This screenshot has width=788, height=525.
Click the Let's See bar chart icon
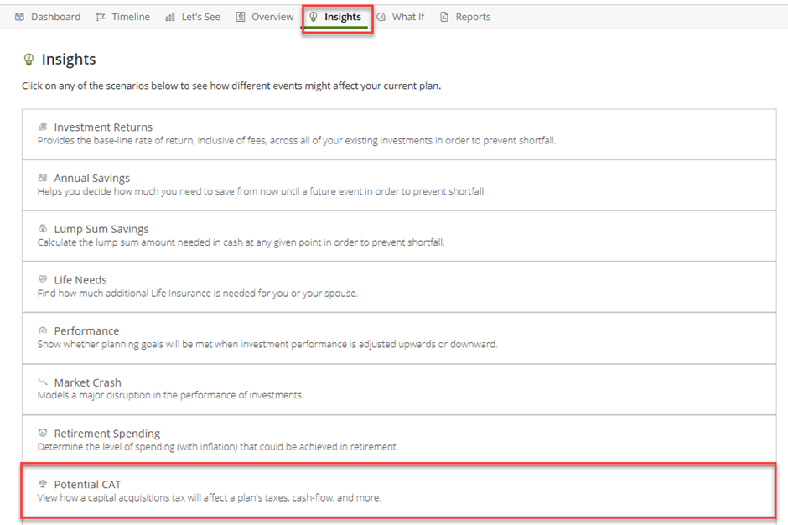(170, 17)
